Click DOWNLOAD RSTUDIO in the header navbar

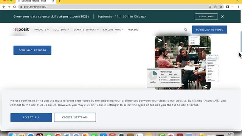209,29
